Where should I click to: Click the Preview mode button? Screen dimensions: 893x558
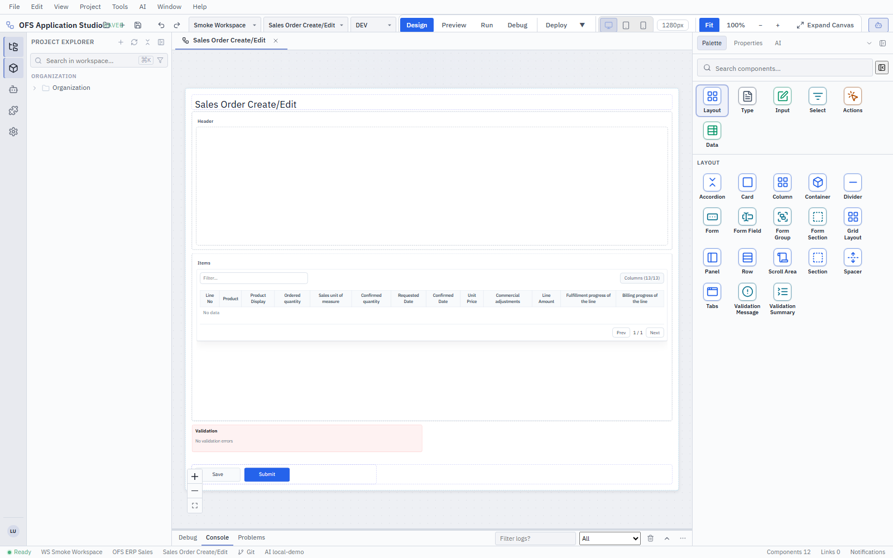tap(454, 25)
